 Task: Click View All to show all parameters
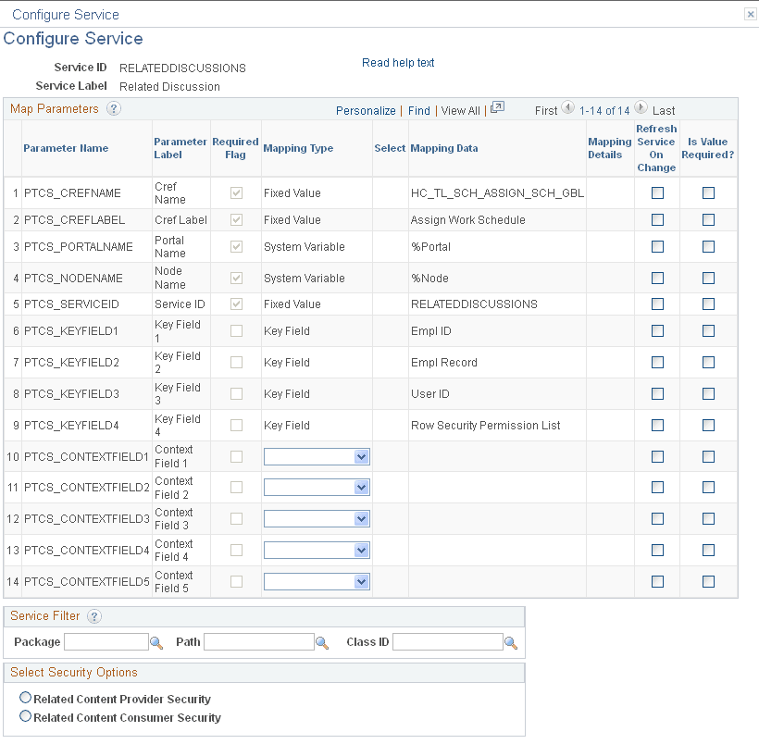pyautogui.click(x=460, y=109)
